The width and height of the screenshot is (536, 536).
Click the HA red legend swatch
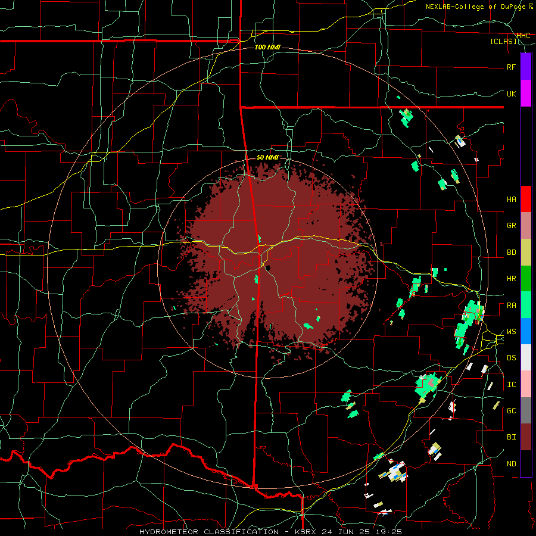click(x=526, y=199)
